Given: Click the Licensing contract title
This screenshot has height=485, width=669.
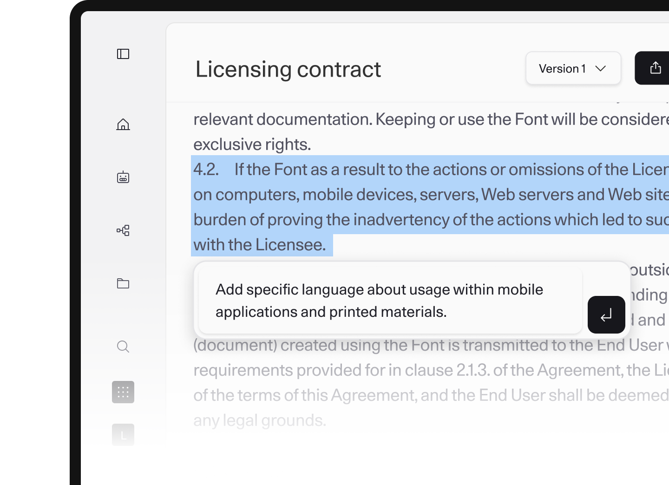Looking at the screenshot, I should 288,70.
